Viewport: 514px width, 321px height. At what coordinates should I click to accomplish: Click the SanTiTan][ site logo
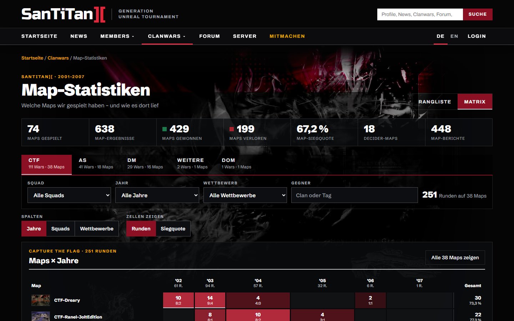(63, 14)
